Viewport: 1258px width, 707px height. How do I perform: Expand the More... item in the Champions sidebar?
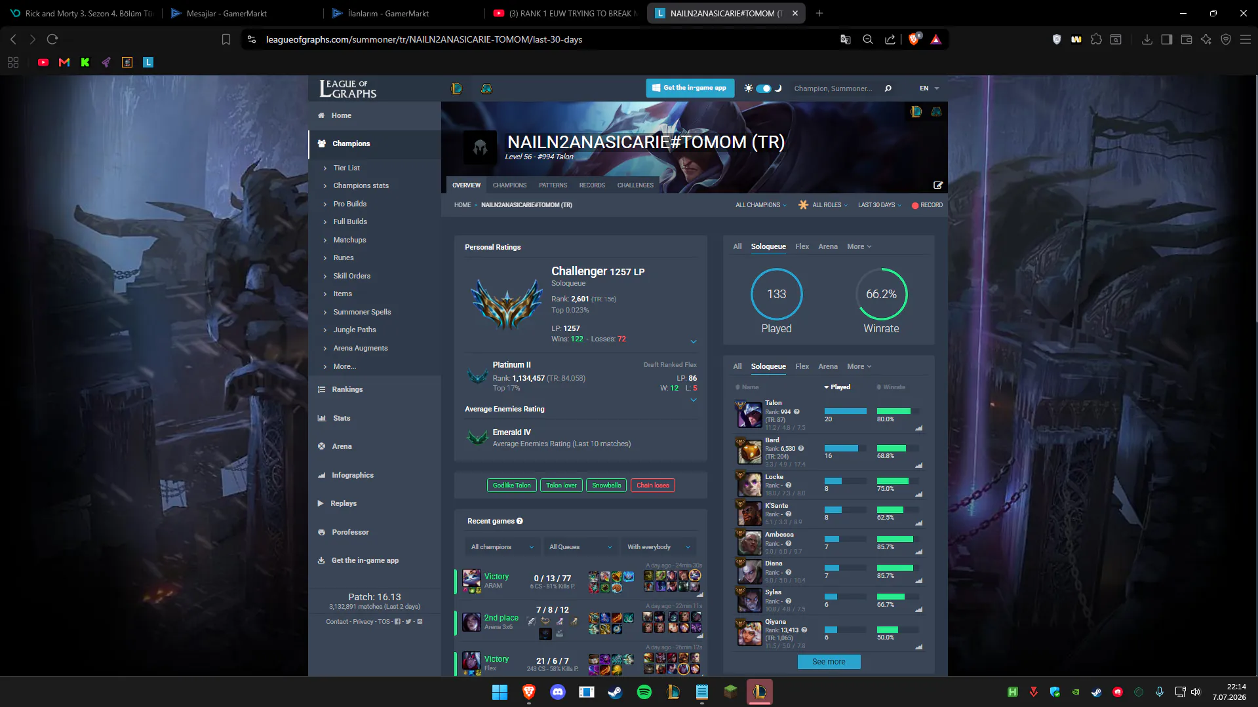click(344, 366)
